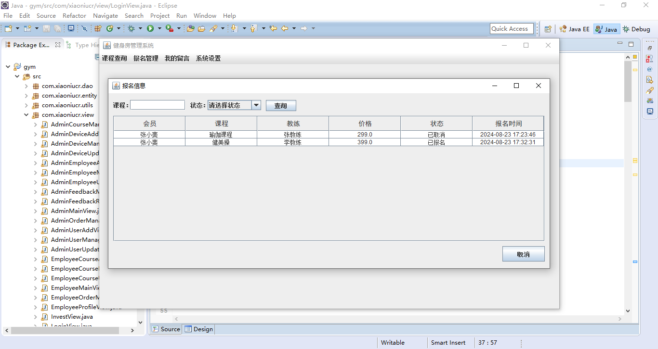
Task: Click the Open Task folder icon
Action: tap(201, 29)
